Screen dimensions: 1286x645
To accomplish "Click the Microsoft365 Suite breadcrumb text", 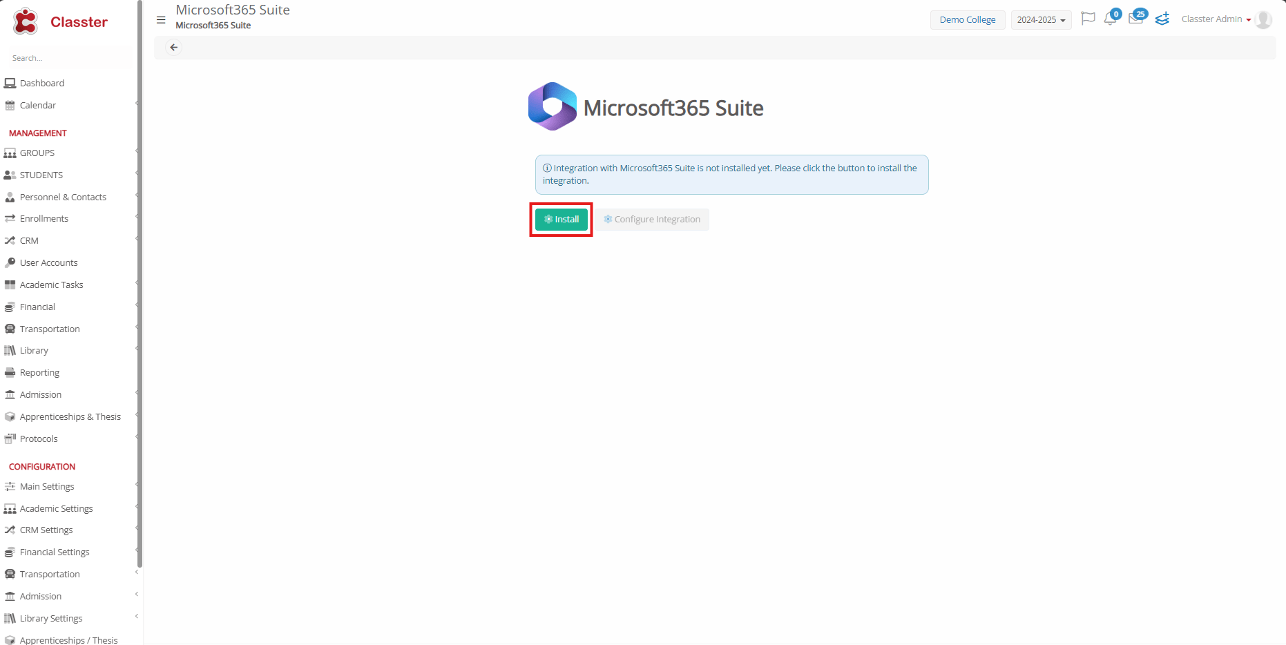I will (213, 26).
